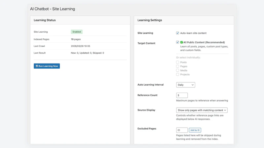Click the refresh icon inside Run Learning Now
The image size is (264, 148).
(x=37, y=66)
